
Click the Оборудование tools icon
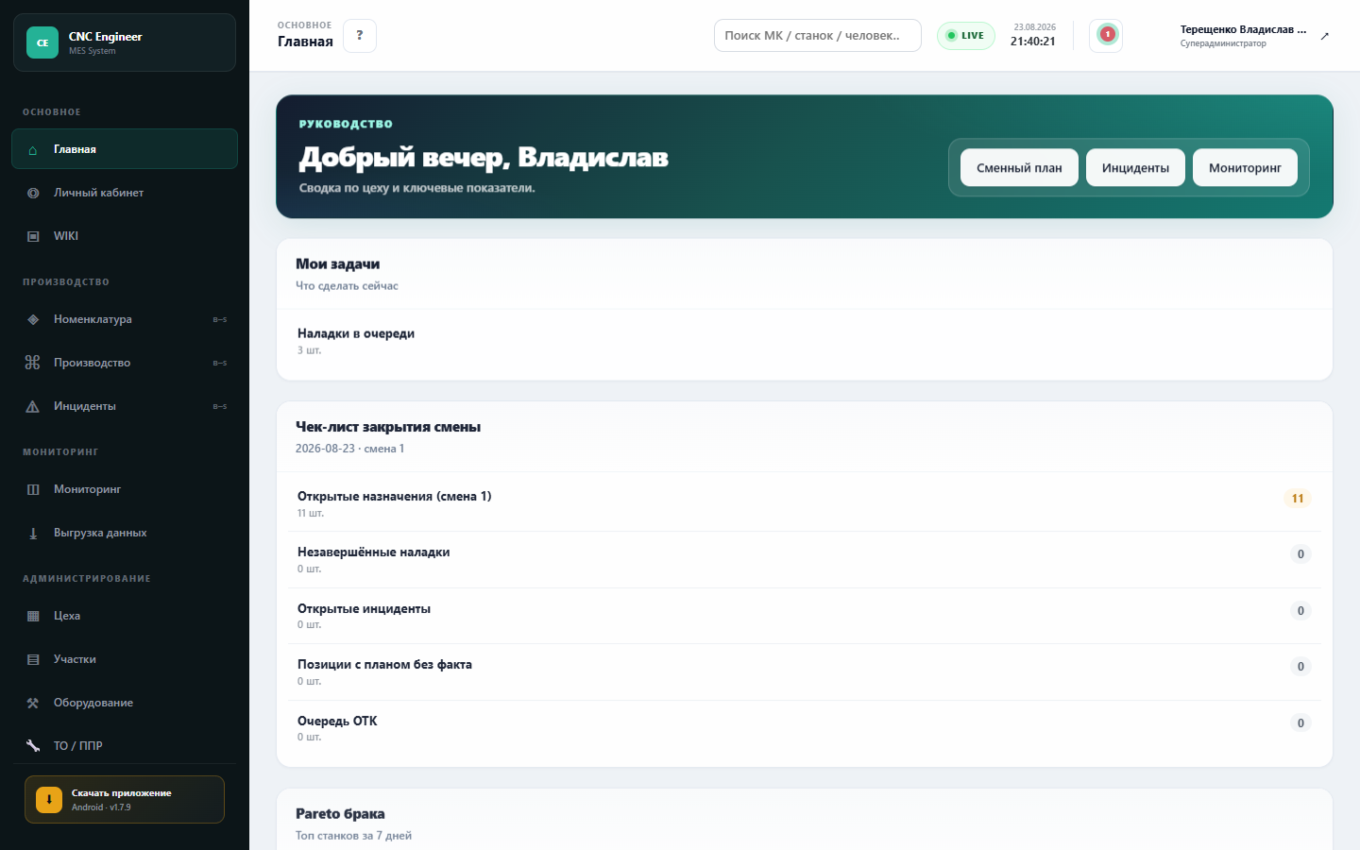[33, 704]
